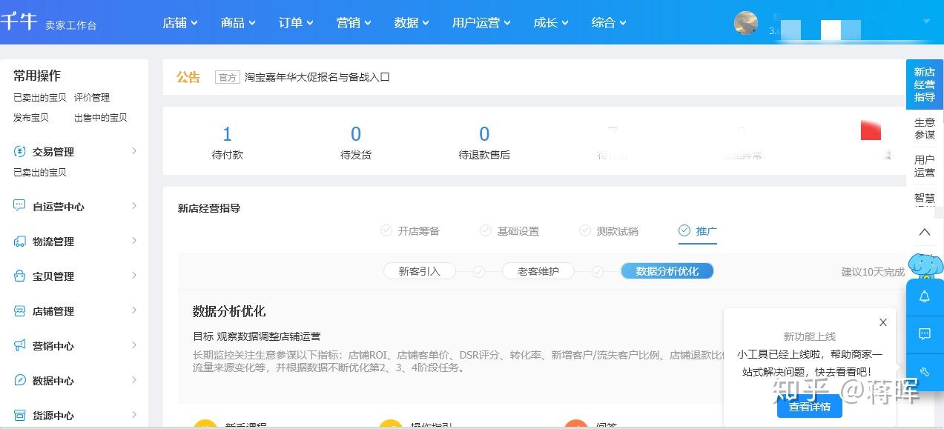Select 数据分析优化 stage pill
944x429 pixels.
[x=667, y=271]
